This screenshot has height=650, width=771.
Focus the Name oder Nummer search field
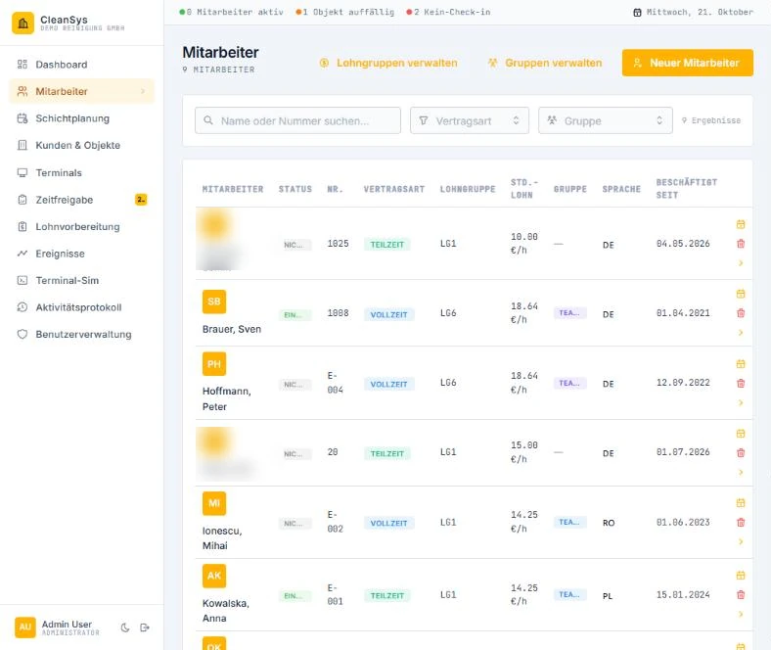point(298,120)
